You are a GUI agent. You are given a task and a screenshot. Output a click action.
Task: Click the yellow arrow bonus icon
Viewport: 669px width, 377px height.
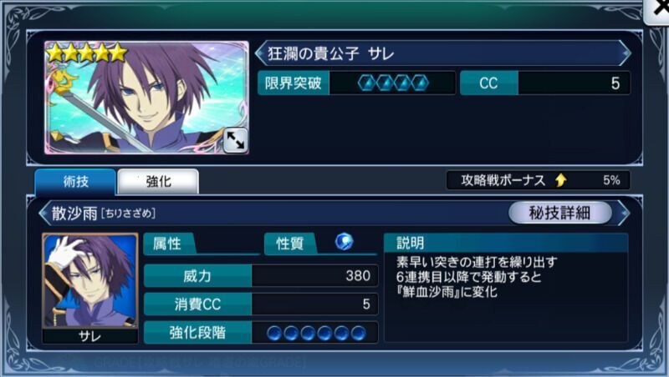[x=561, y=180]
